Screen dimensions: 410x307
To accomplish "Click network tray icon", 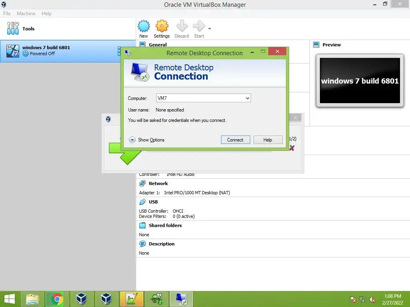I will 363,299.
